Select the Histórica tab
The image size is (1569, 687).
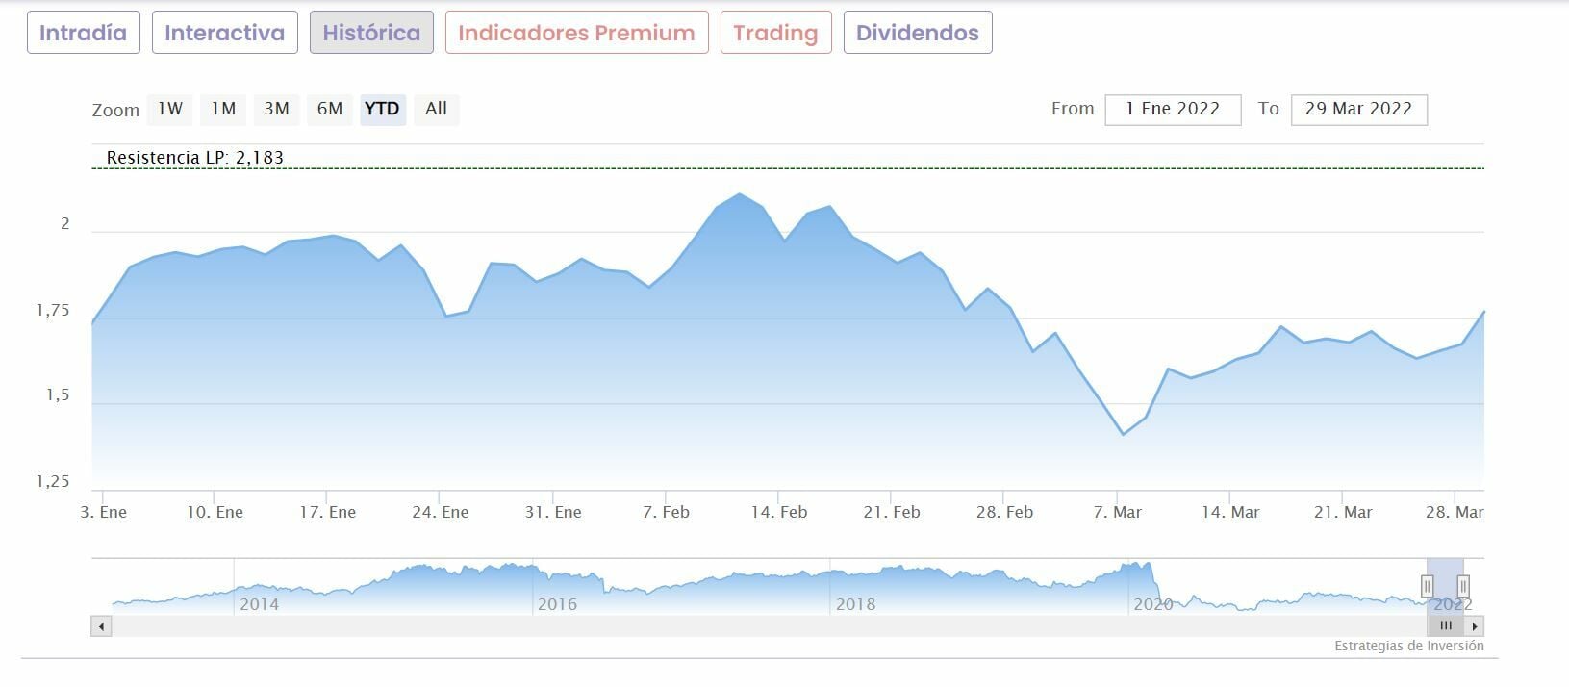[x=371, y=33]
